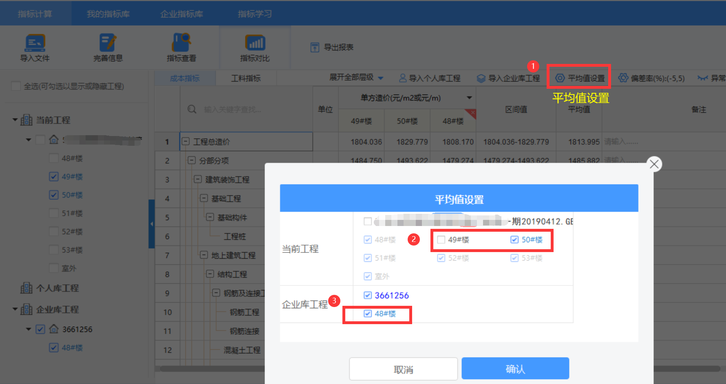Click the 导入企业库工程 layers icon
The height and width of the screenshot is (384, 726).
481,78
